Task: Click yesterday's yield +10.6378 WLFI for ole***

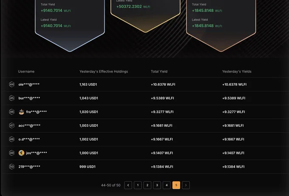Action: tap(234, 84)
